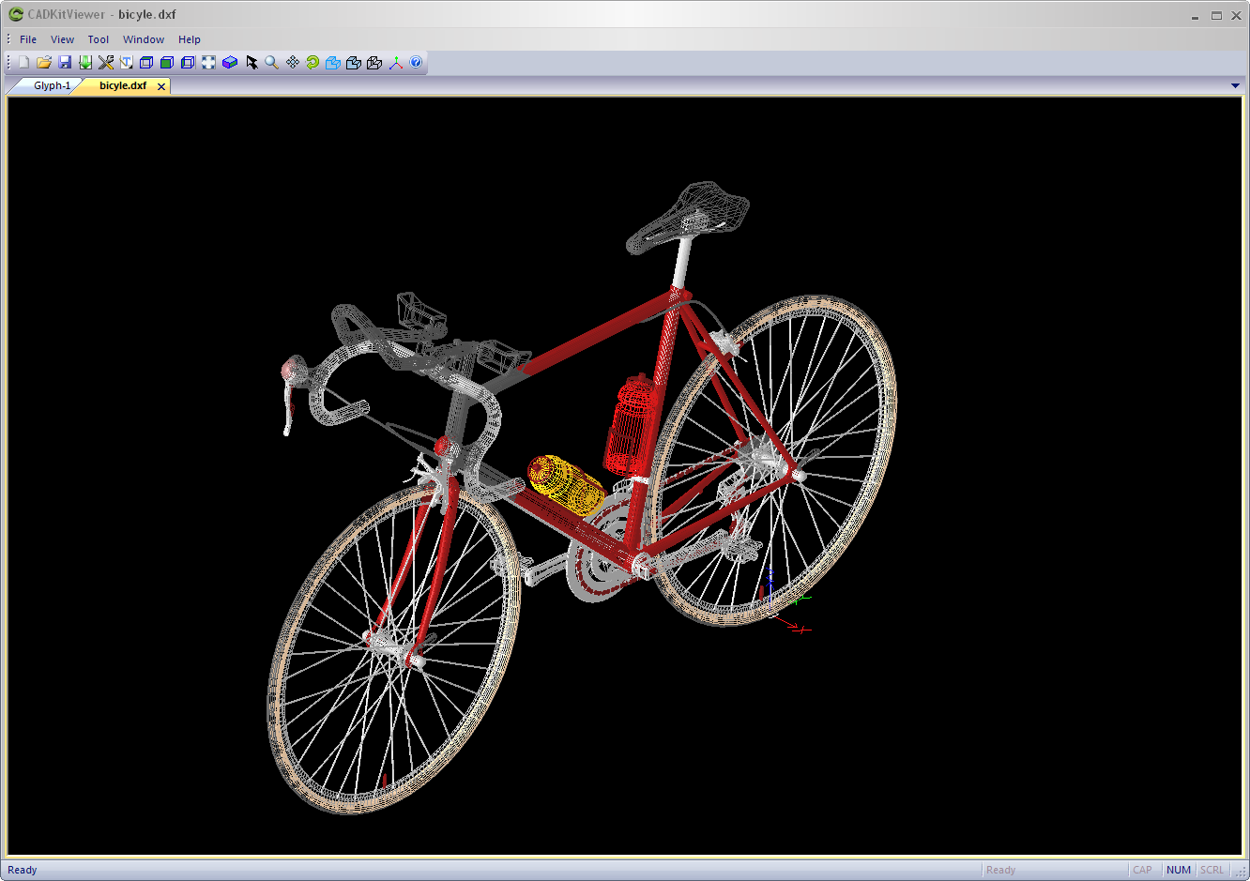The width and height of the screenshot is (1250, 881).
Task: Activate the selection arrow tool
Action: point(252,62)
